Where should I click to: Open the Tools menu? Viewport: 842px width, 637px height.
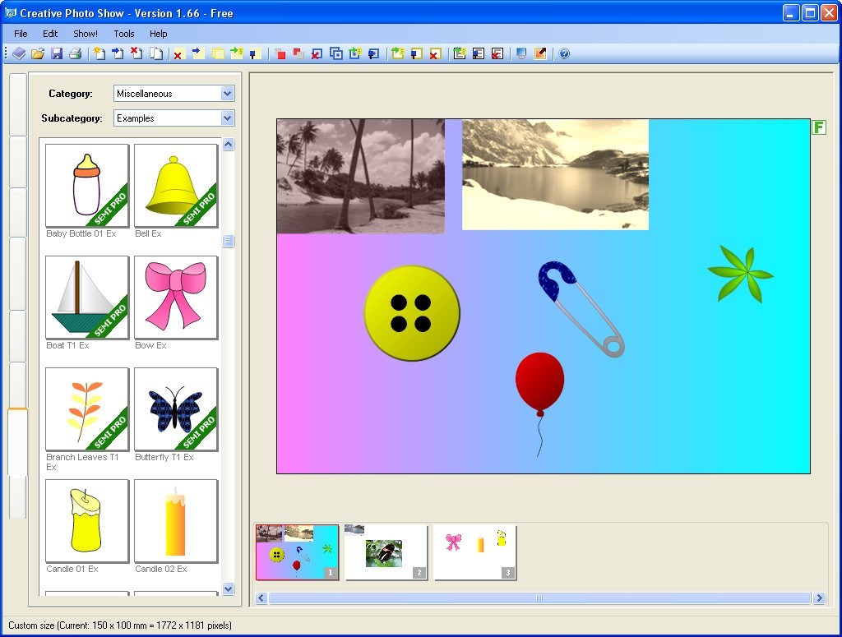[x=124, y=34]
